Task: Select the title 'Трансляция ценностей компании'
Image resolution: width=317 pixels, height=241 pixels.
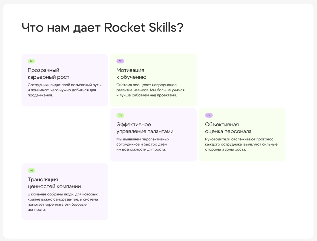Action: (x=54, y=183)
